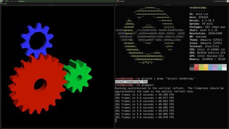Click the 'GPU: Intel Skylake GT2' line
The width and height of the screenshot is (229, 129).
206,56
